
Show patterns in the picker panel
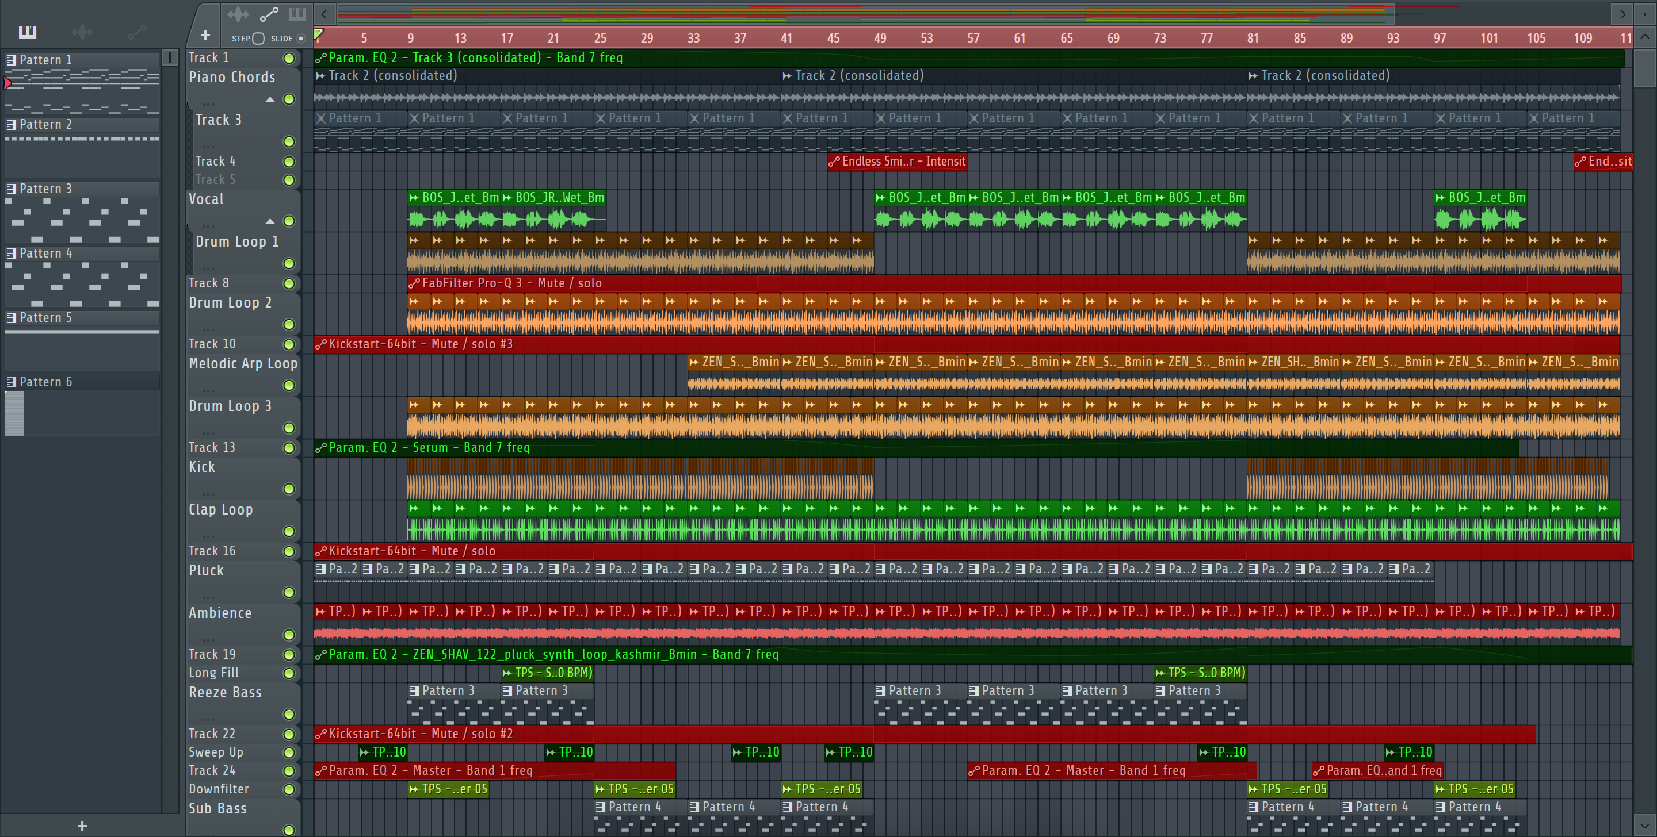coord(27,32)
